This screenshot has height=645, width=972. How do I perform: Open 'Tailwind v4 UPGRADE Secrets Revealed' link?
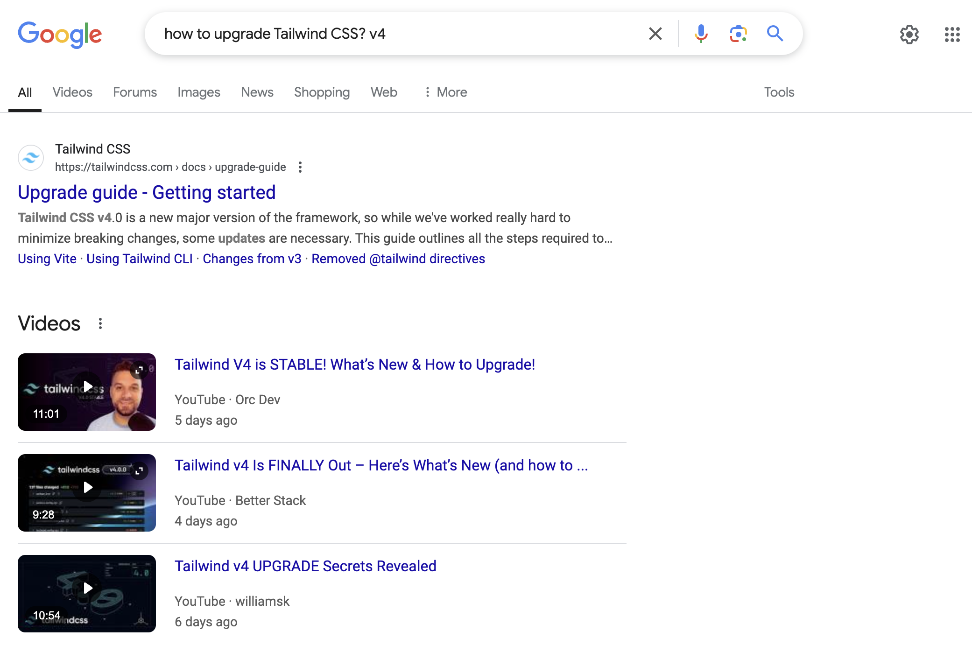click(305, 566)
